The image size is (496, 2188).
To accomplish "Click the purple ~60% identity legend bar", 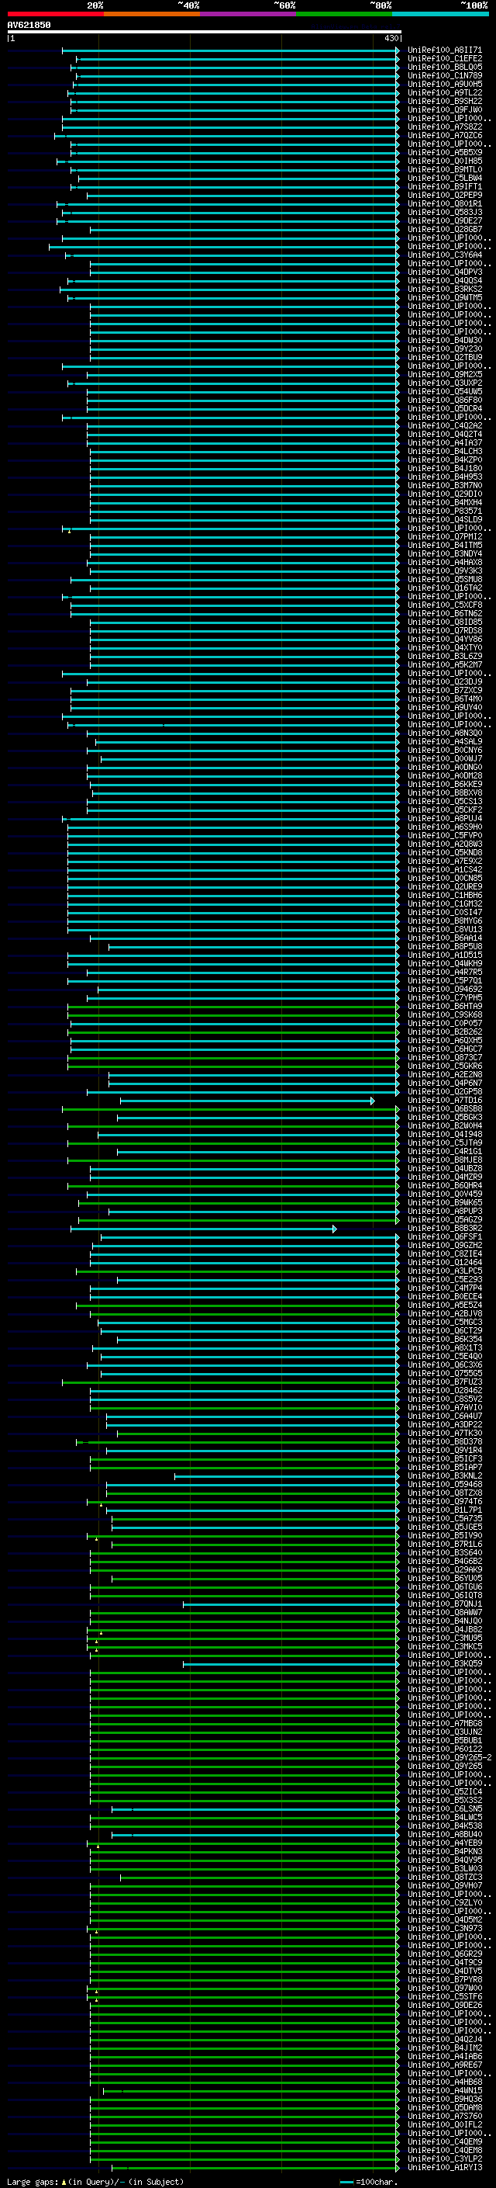I will tap(247, 14).
